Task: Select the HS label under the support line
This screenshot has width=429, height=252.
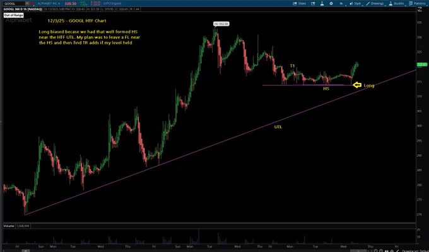Action: click(x=326, y=89)
